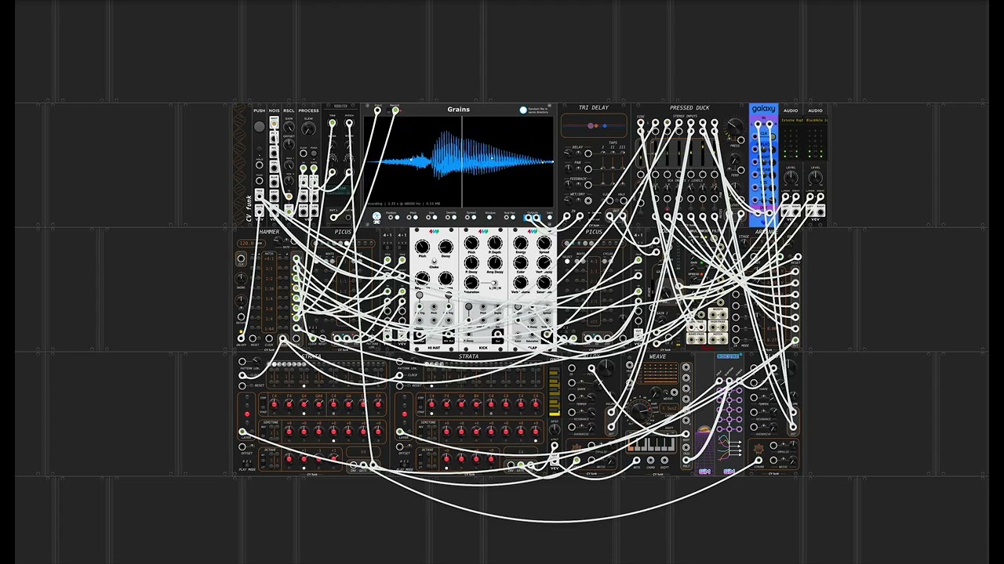Select the Extreme Kopf Audio module Level knob
This screenshot has width=1004, height=564.
[791, 178]
